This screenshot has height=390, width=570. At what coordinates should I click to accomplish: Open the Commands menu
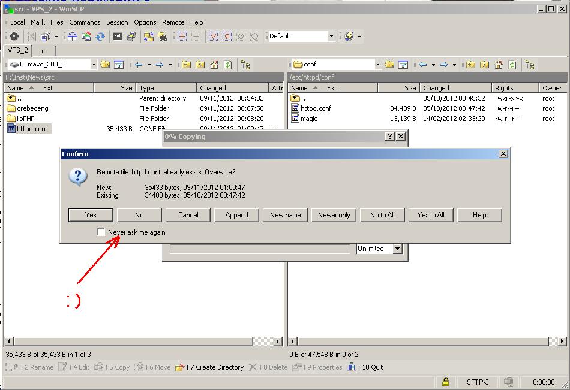tap(85, 22)
